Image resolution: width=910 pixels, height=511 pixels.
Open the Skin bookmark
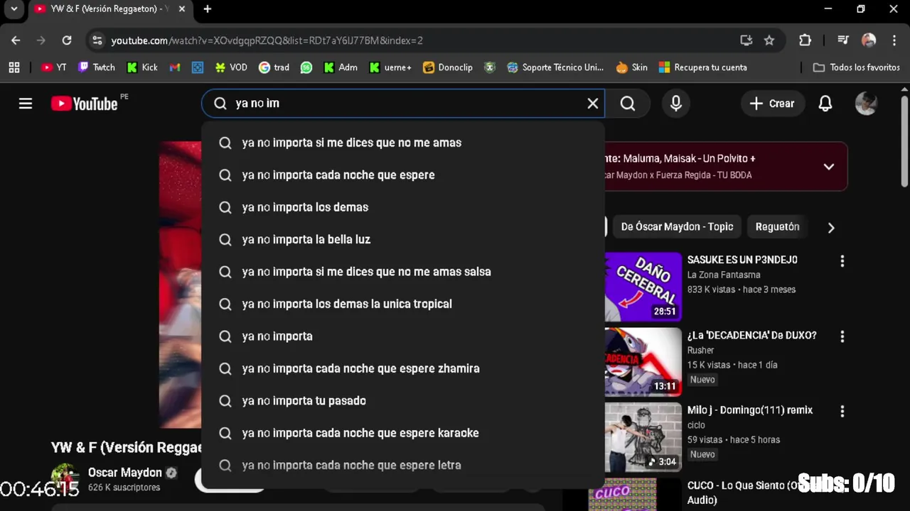(x=632, y=67)
